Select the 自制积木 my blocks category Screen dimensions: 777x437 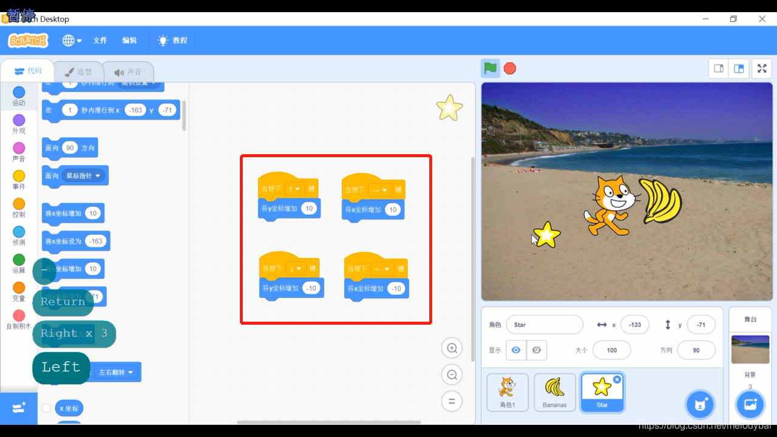19,320
